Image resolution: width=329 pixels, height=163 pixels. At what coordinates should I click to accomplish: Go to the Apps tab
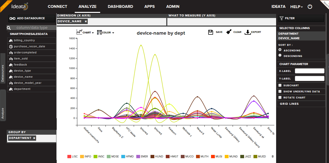pos(149,7)
